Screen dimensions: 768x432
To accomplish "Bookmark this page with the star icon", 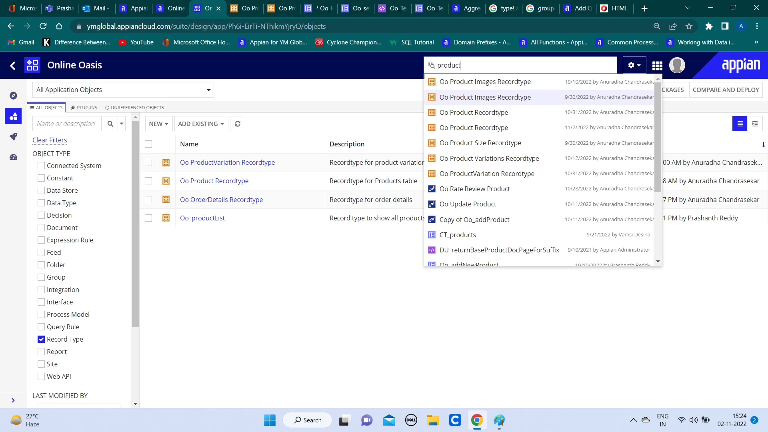I will click(x=689, y=26).
